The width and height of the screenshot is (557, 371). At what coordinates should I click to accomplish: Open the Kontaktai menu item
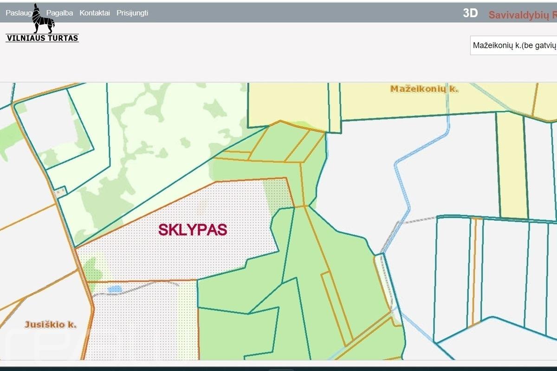click(95, 13)
